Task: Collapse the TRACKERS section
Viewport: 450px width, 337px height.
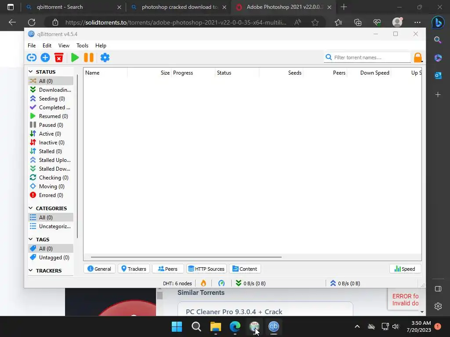Action: (31, 270)
